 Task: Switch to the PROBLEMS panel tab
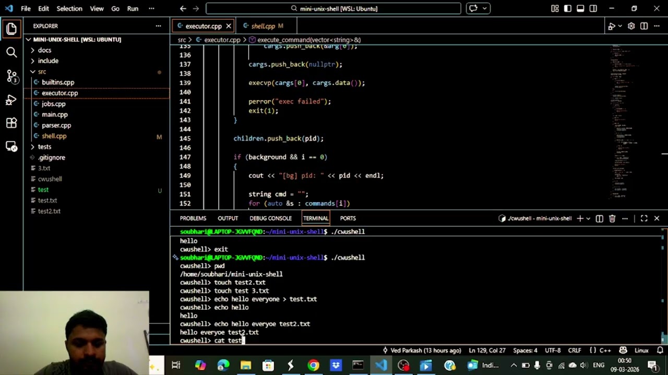(x=193, y=218)
